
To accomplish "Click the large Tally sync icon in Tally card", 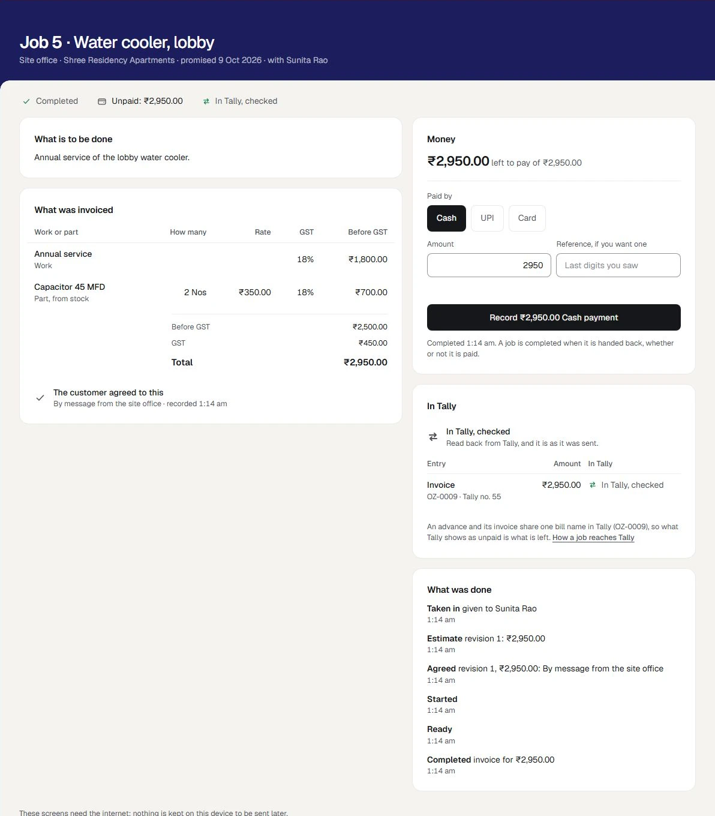I will (433, 437).
